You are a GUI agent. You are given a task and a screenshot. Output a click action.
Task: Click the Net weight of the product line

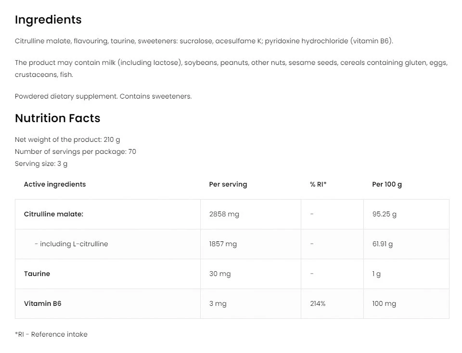pyautogui.click(x=67, y=139)
